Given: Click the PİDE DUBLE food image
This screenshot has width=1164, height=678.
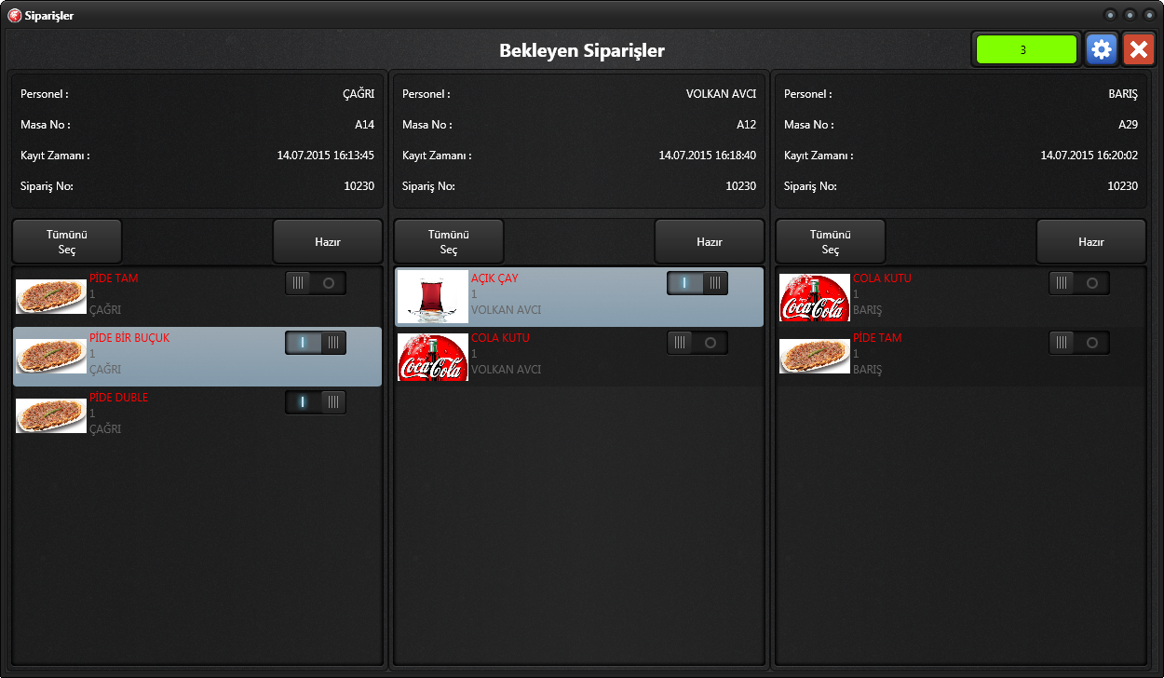Looking at the screenshot, I should [x=51, y=415].
